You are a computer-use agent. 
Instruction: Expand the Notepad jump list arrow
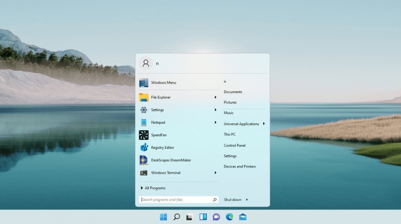click(x=216, y=122)
